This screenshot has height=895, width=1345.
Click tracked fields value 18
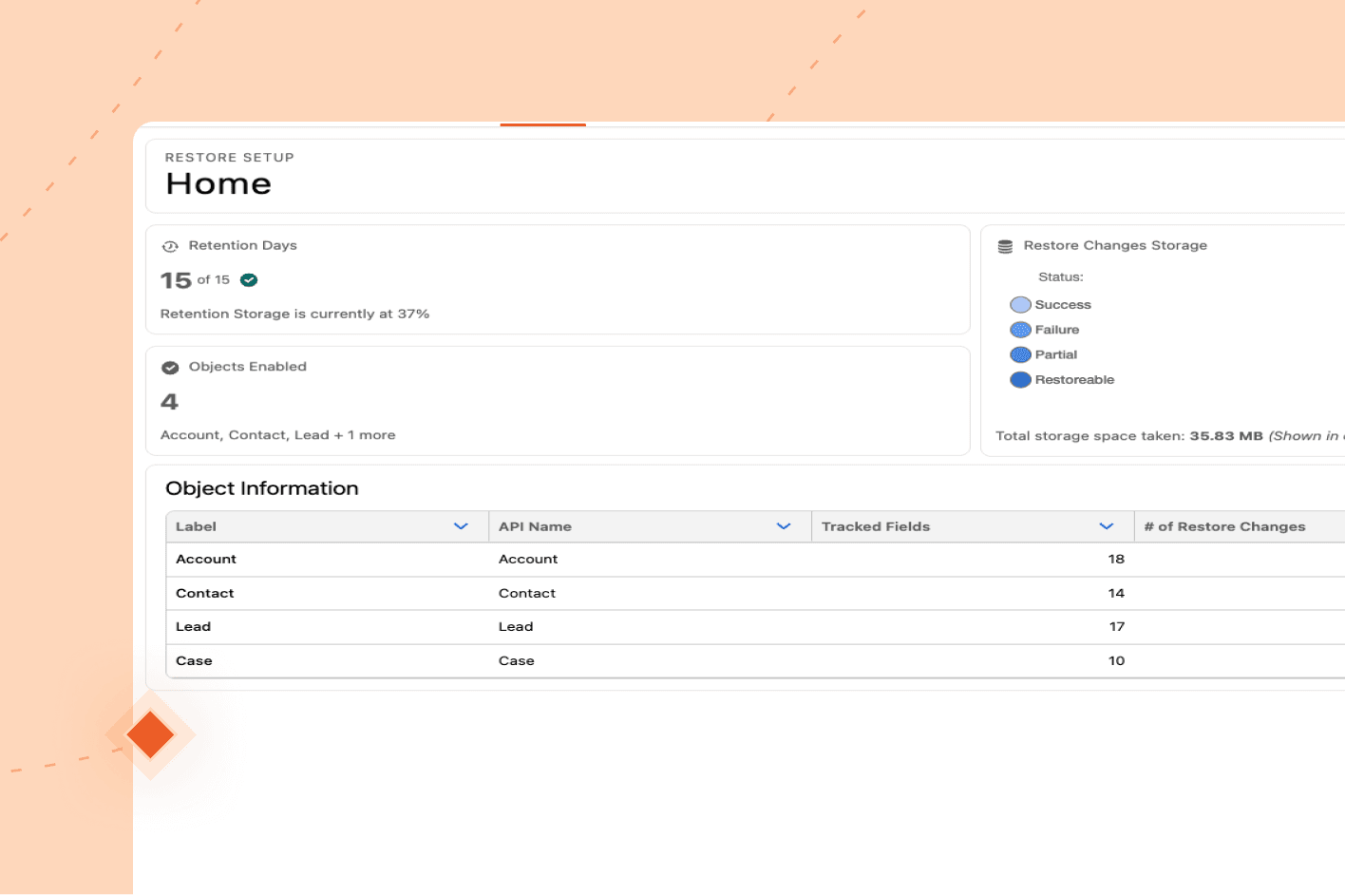tap(1116, 560)
